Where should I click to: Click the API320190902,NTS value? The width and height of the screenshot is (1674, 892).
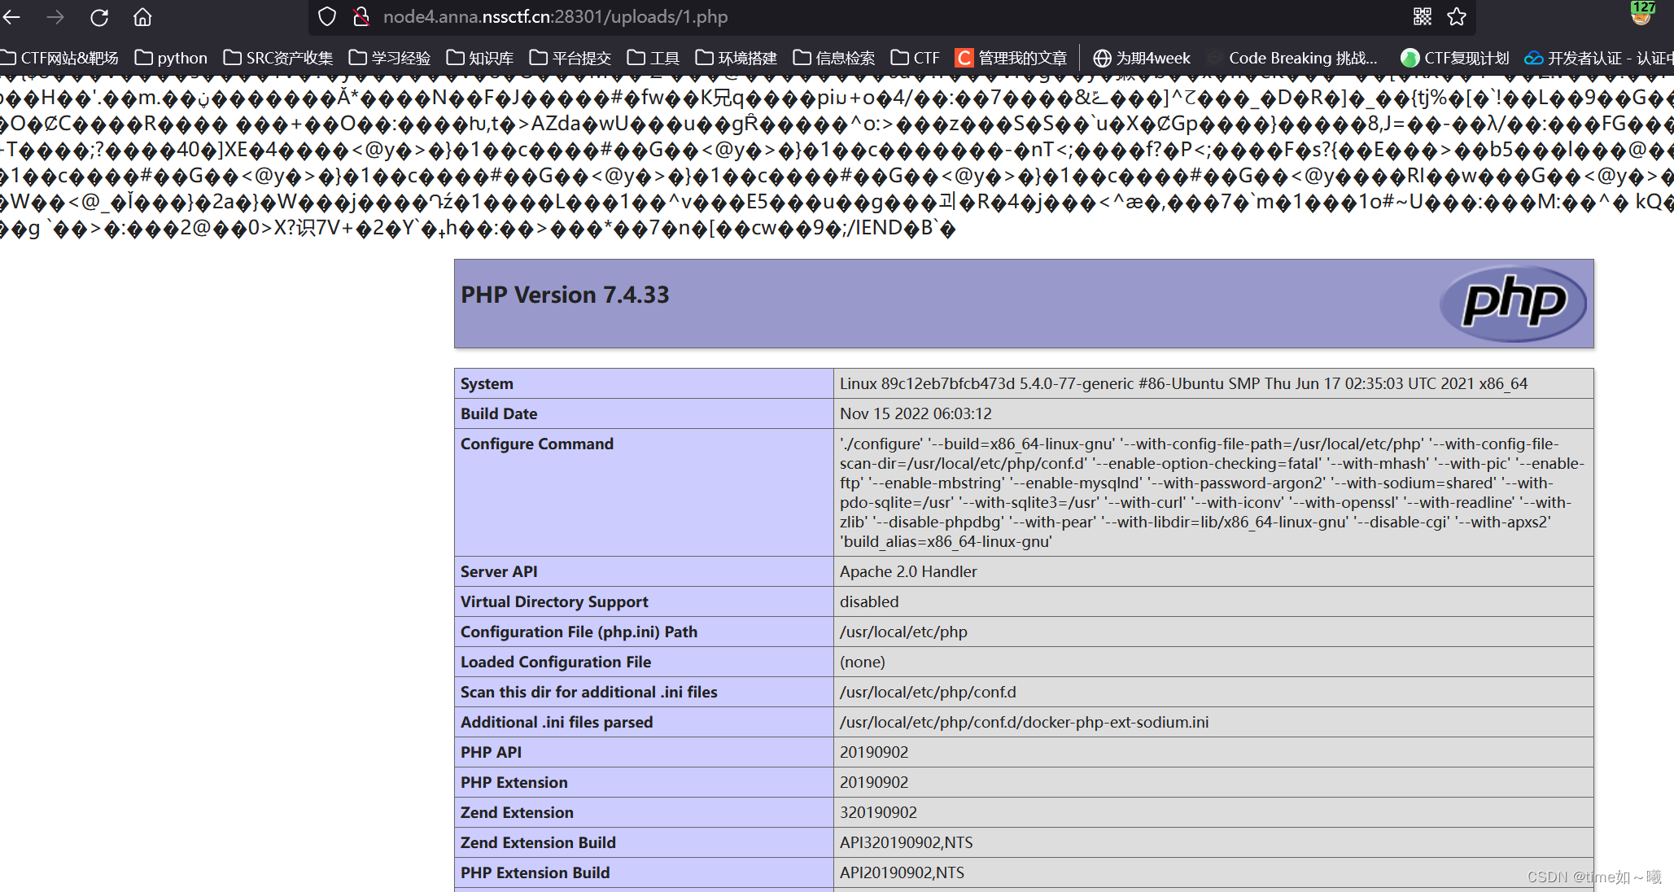point(906,842)
